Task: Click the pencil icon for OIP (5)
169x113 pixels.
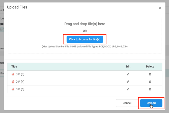Action: pos(128,89)
